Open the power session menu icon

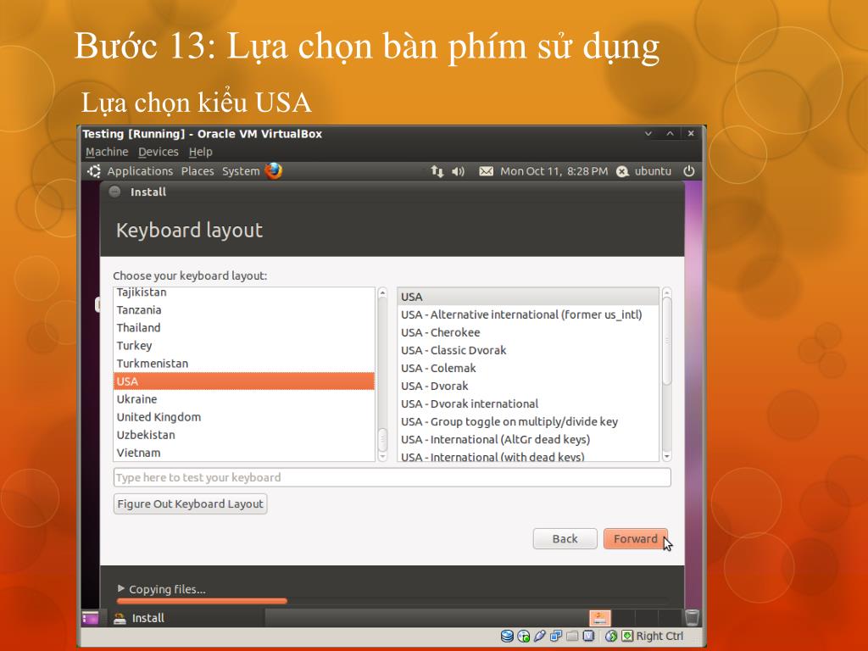point(689,171)
